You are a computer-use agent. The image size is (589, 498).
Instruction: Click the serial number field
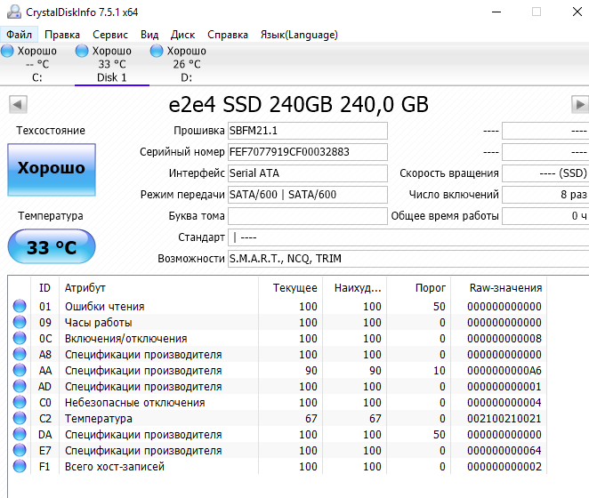click(308, 152)
